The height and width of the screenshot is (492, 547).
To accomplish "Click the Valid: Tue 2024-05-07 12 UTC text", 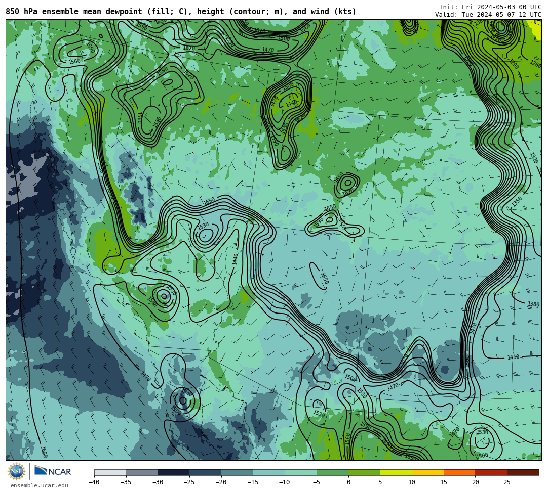I will pyautogui.click(x=488, y=15).
